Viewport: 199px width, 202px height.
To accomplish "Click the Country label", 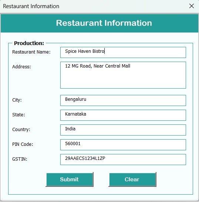I will click(21, 130).
